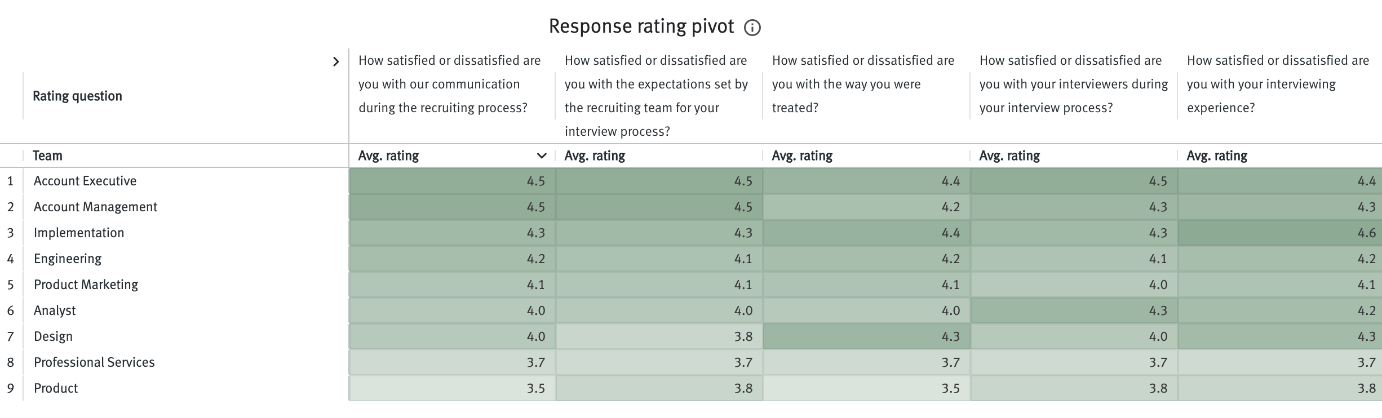Select the Engineering row label

68,259
